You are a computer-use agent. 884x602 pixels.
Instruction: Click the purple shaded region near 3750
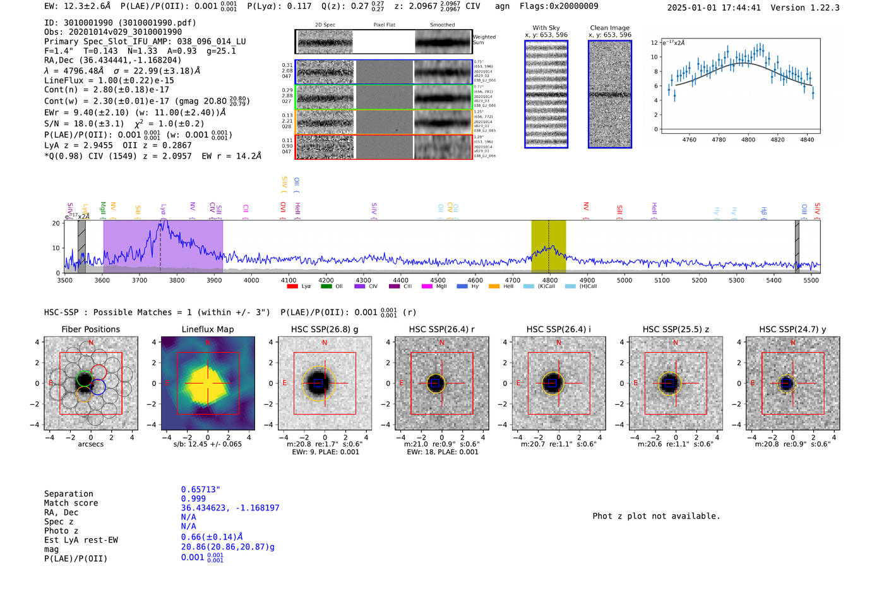pos(163,246)
